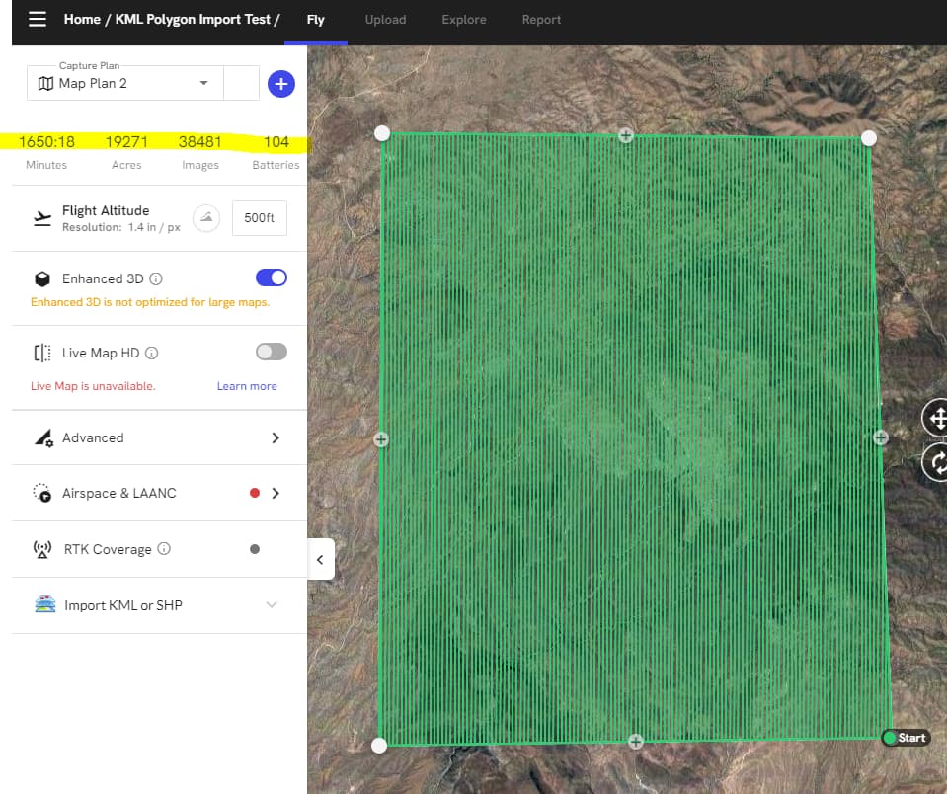Open the Learn more link under Live Map
947x794 pixels.
247,386
